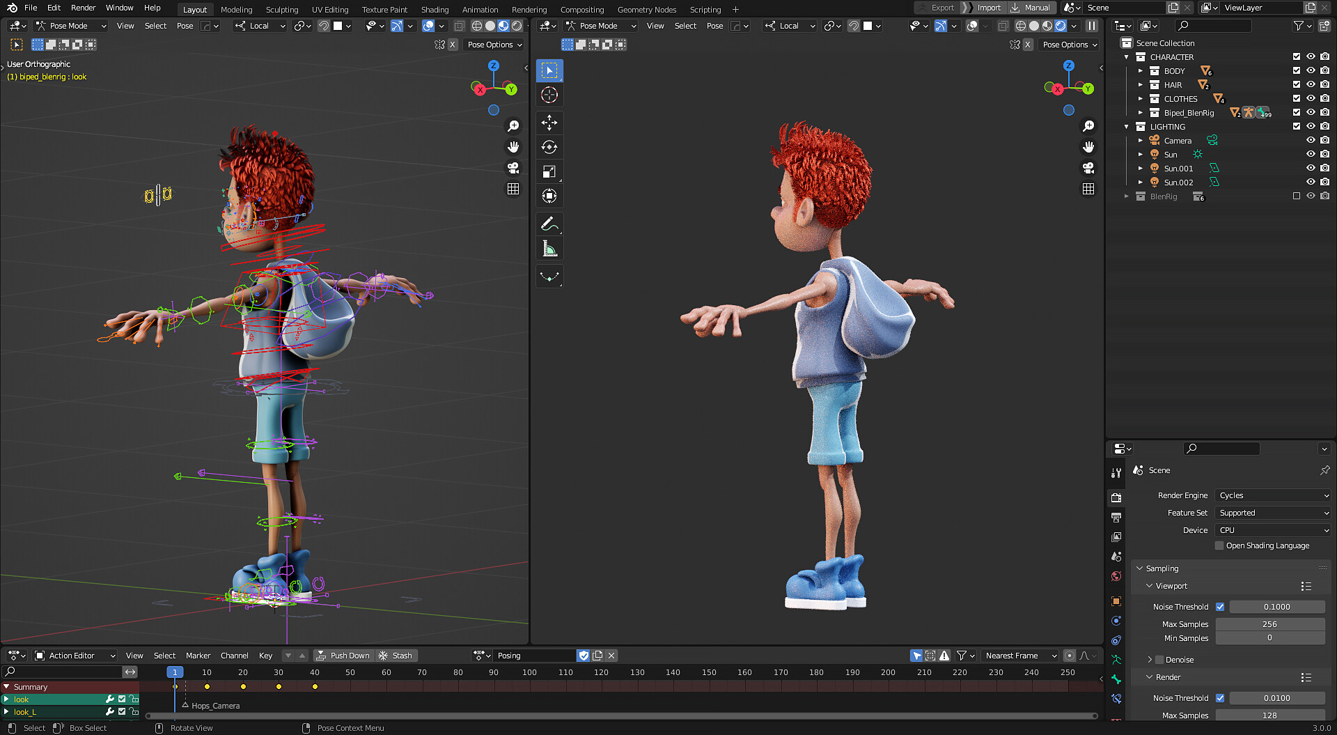Click the keyframe marker at frame 10
The height and width of the screenshot is (735, 1337).
(207, 687)
